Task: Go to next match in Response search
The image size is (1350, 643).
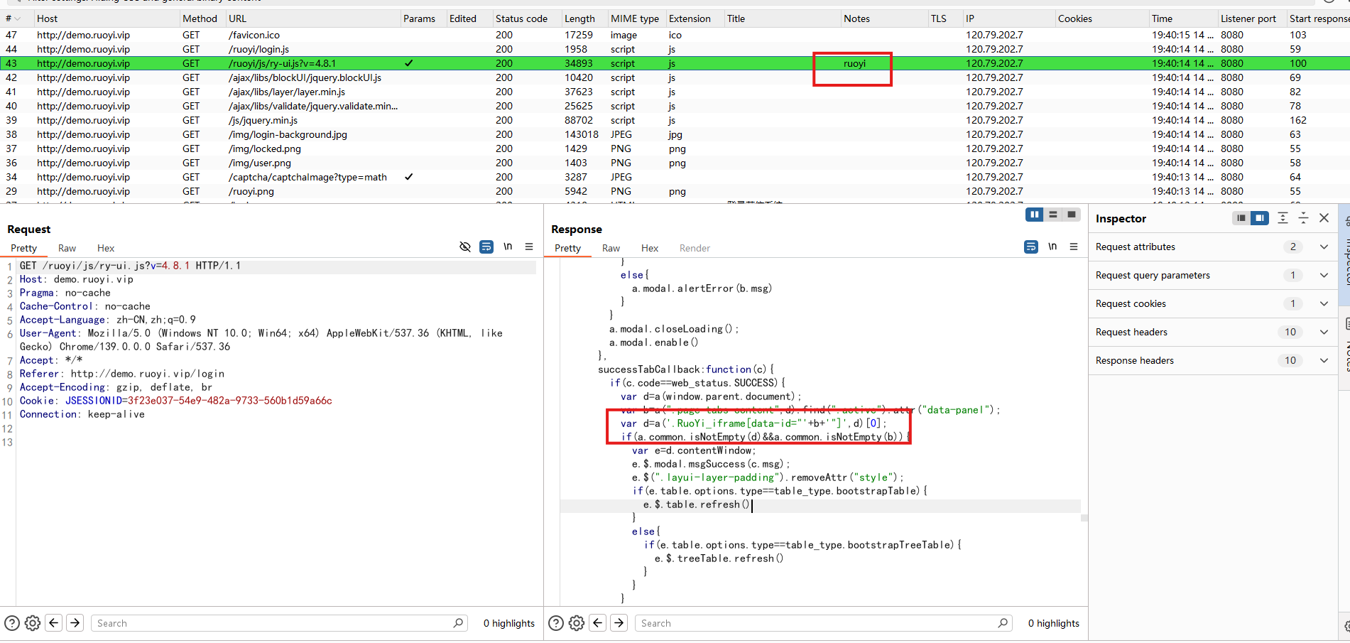Action: click(x=619, y=623)
